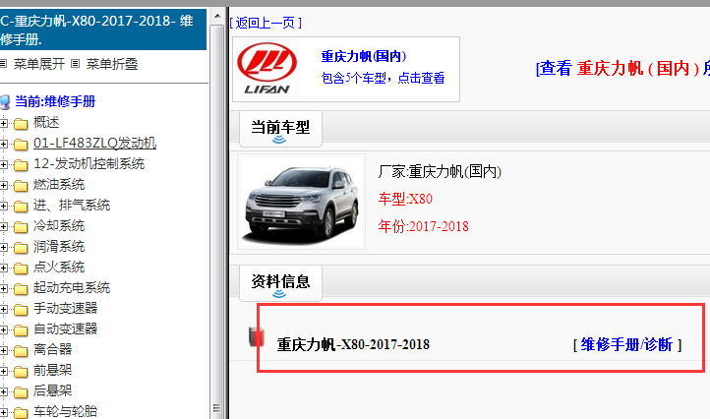This screenshot has height=419, width=710.
Task: Click 包含5个车型,点击查看 link
Action: 384,78
